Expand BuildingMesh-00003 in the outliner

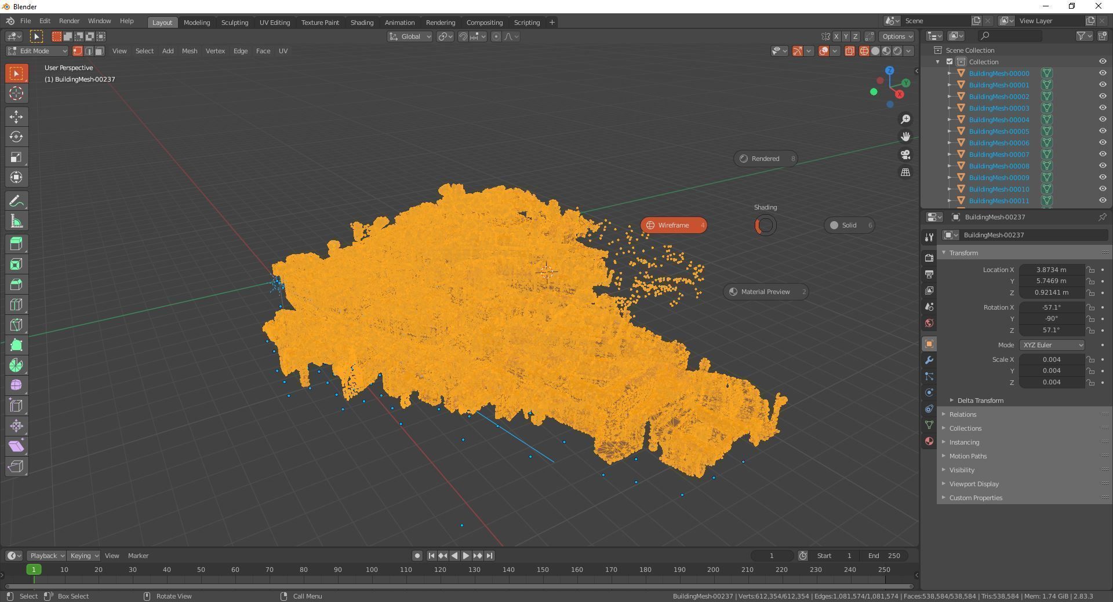pyautogui.click(x=950, y=108)
